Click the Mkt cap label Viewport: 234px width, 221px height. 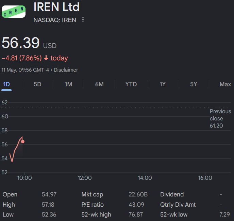click(x=92, y=194)
